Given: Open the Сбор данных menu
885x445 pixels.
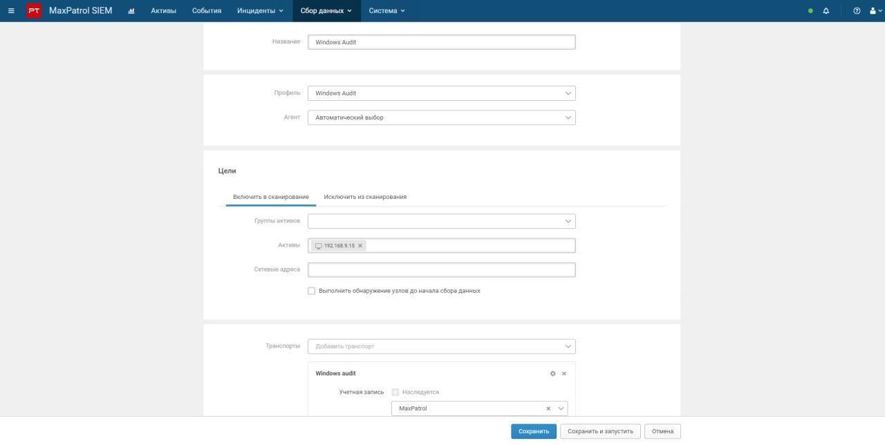Looking at the screenshot, I should point(326,11).
